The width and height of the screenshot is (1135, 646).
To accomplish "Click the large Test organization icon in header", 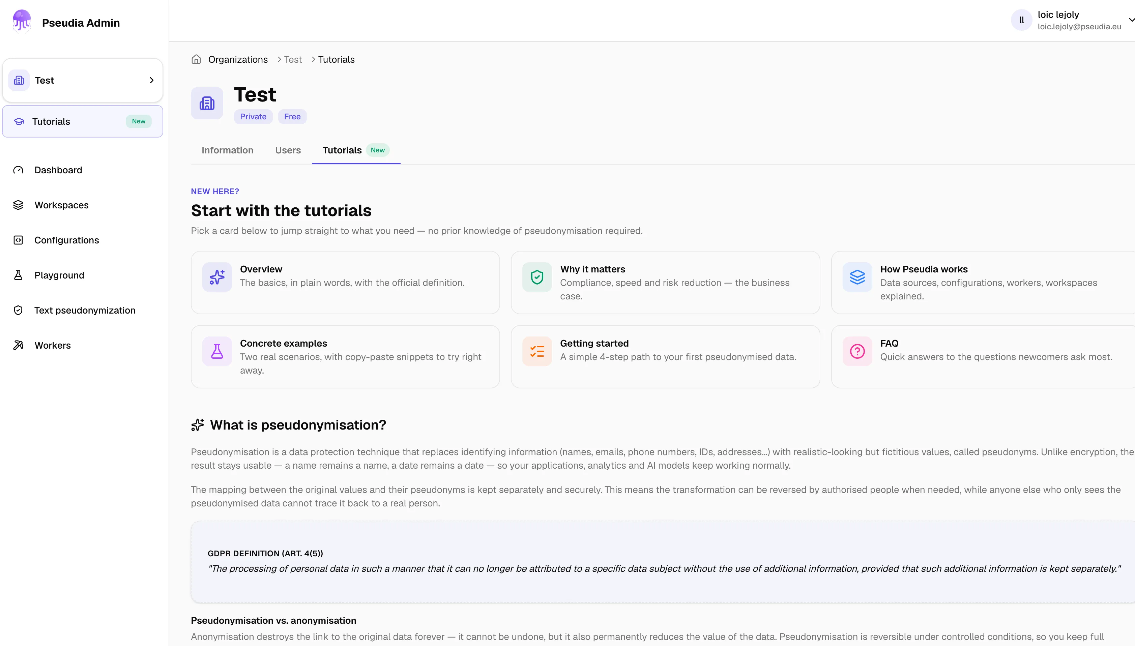I will click(x=207, y=104).
